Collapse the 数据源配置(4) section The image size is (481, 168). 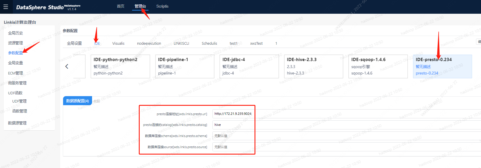pyautogui.click(x=77, y=101)
